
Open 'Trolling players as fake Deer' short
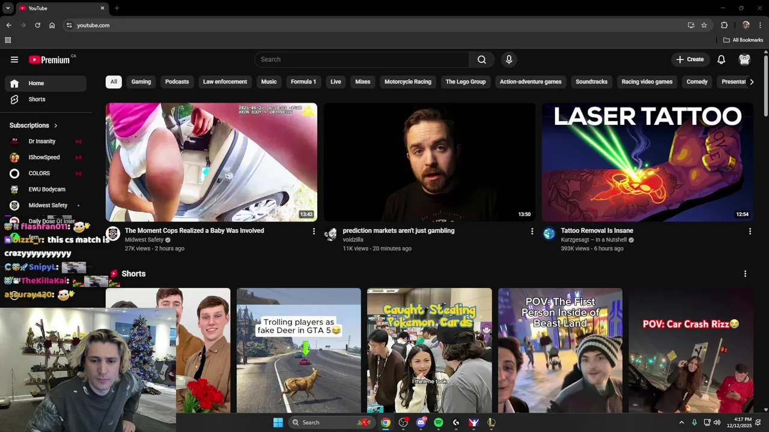pyautogui.click(x=299, y=350)
